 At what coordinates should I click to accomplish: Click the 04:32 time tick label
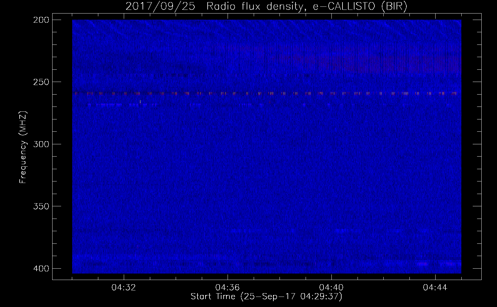click(124, 287)
